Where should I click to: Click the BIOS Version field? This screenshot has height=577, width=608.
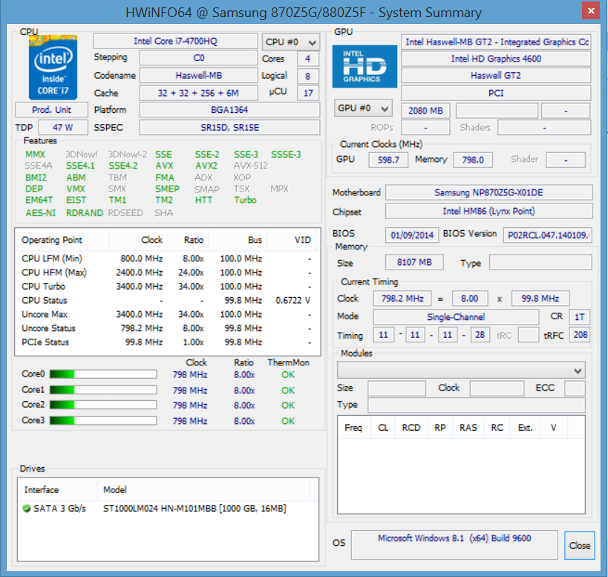(x=548, y=235)
